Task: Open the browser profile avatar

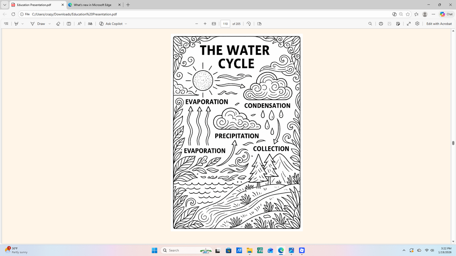Action: click(425, 14)
